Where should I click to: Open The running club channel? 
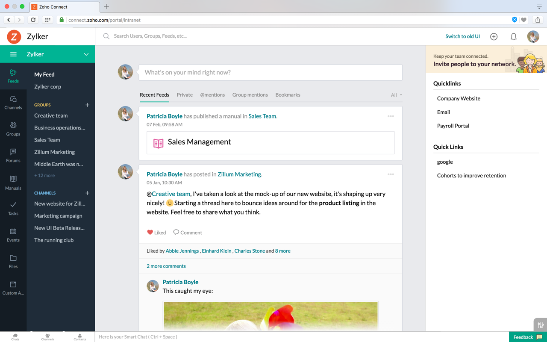pos(54,240)
